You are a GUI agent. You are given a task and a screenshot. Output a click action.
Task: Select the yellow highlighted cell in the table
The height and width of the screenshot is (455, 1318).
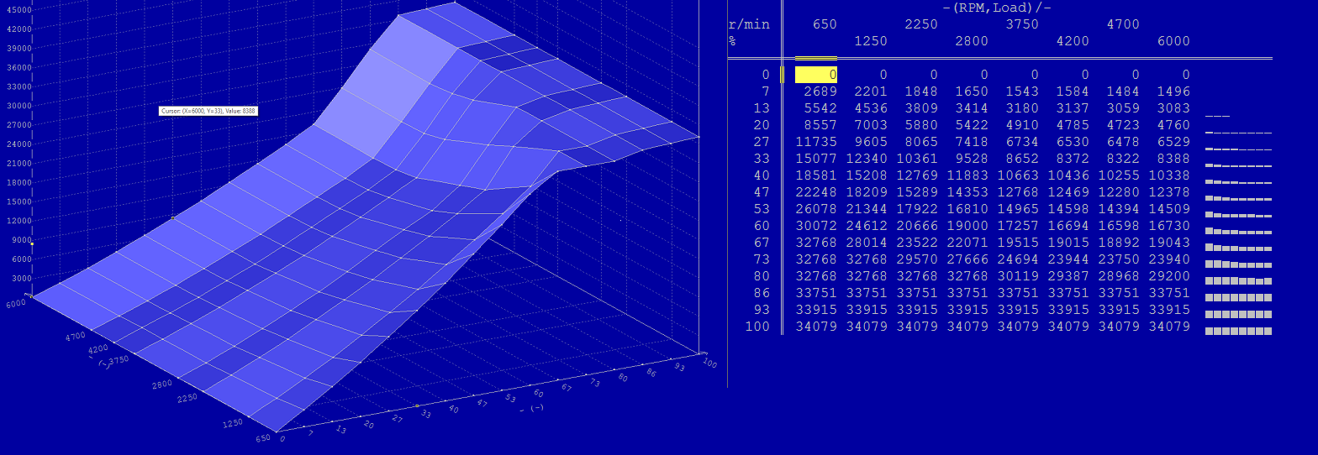815,75
